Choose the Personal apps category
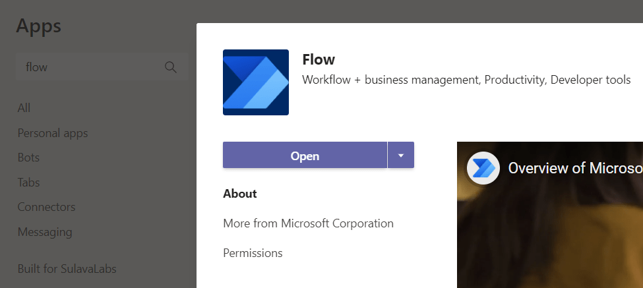Image resolution: width=643 pixels, height=288 pixels. pyautogui.click(x=53, y=133)
